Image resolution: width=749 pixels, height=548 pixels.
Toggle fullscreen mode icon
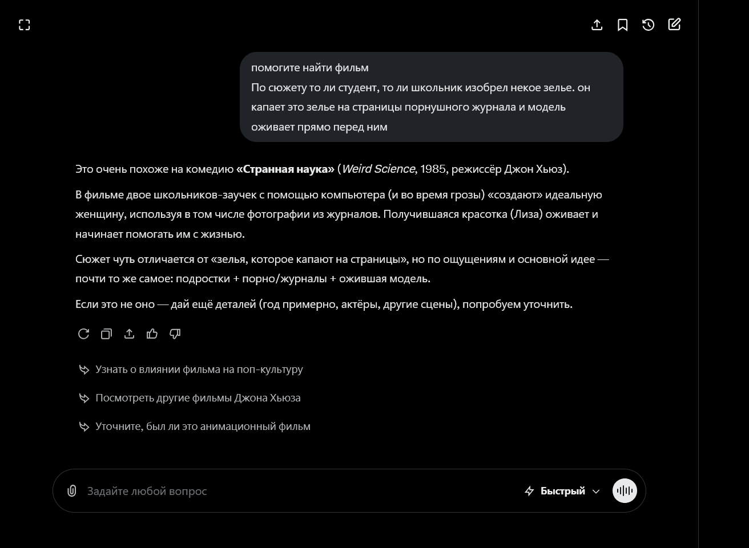pyautogui.click(x=24, y=25)
